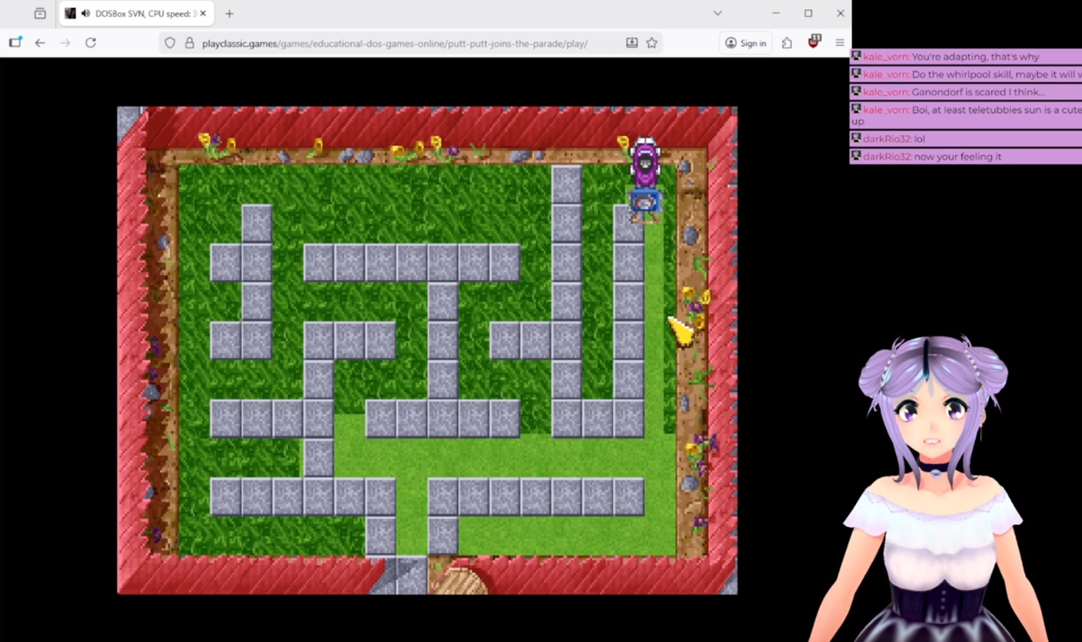Image resolution: width=1082 pixels, height=642 pixels.
Task: Expand the list all tabs chevron
Action: (x=717, y=13)
